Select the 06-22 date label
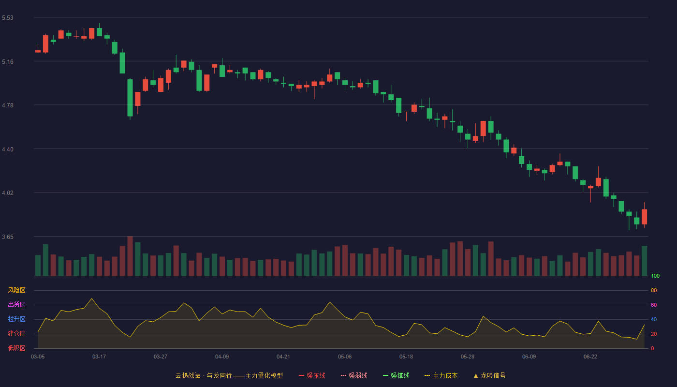Screen dimensions: 677x387 point(590,357)
